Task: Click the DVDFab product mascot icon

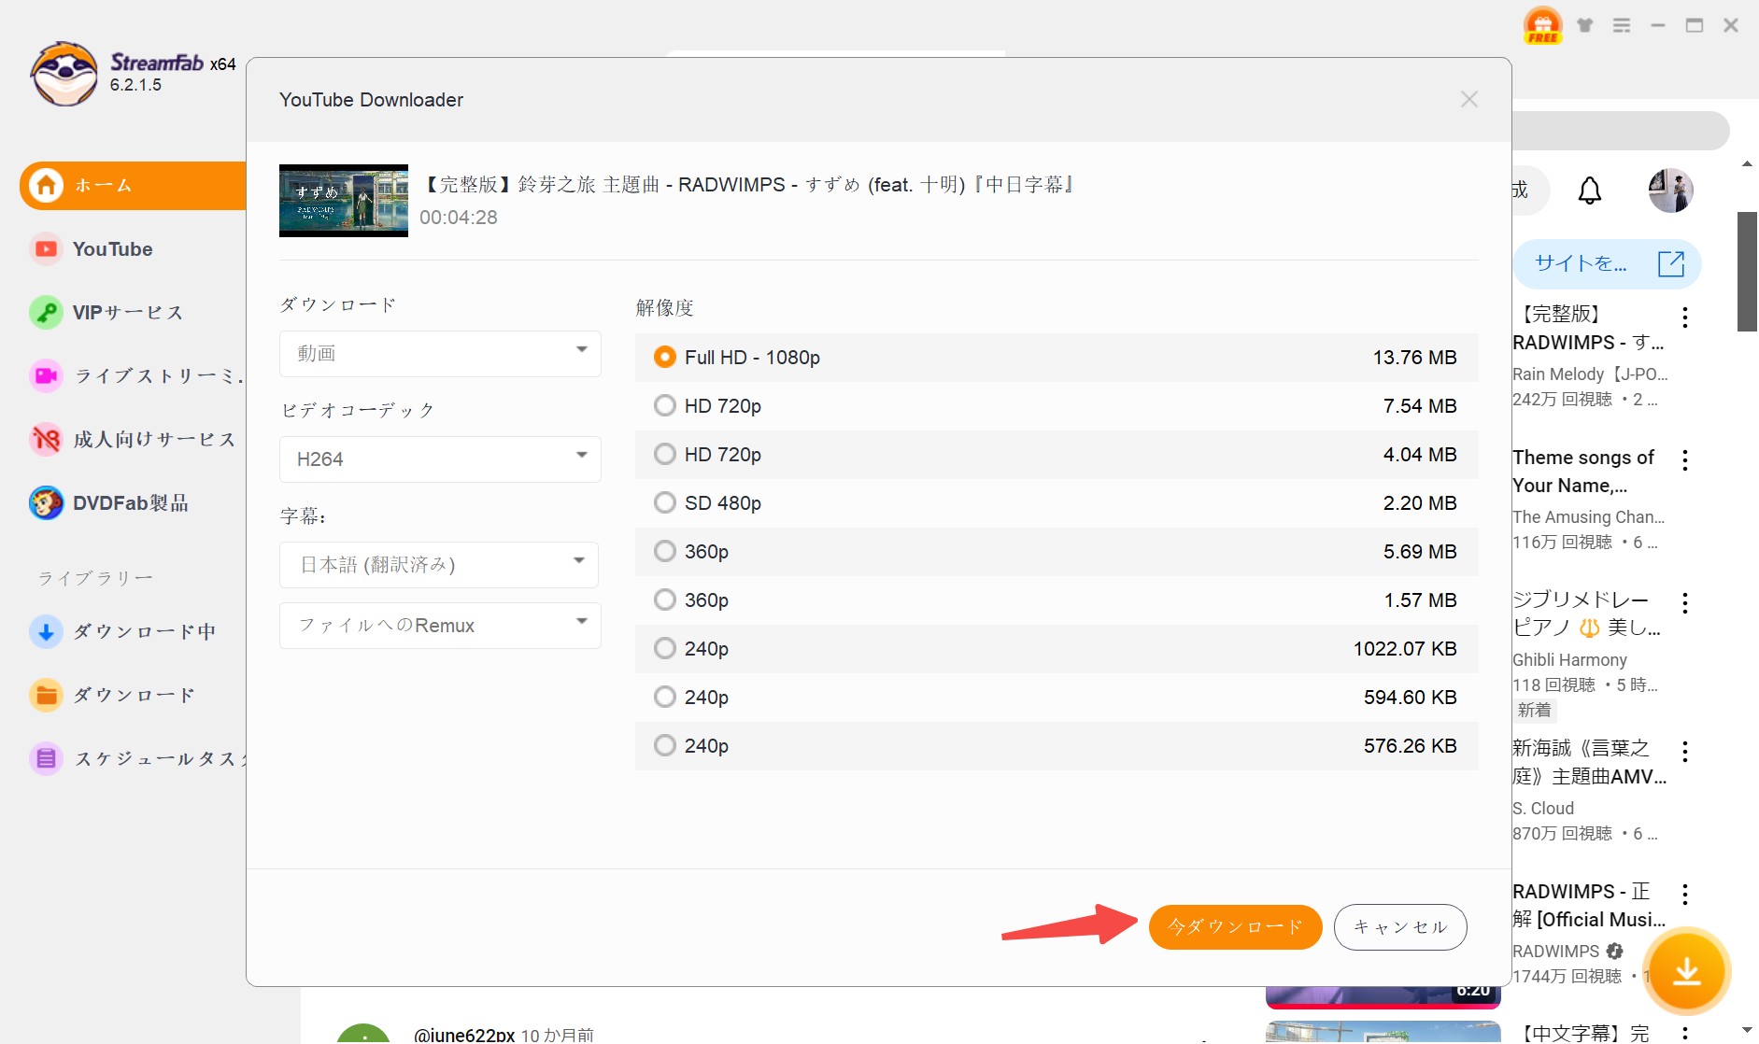Action: coord(46,503)
